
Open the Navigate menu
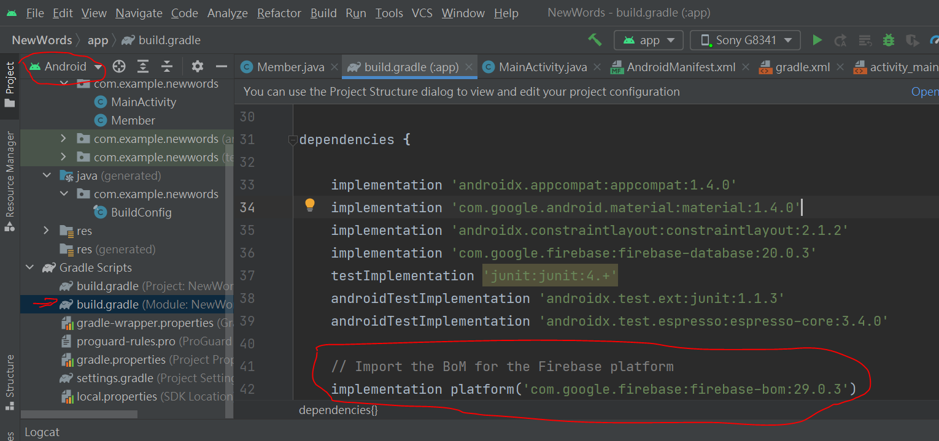tap(139, 13)
